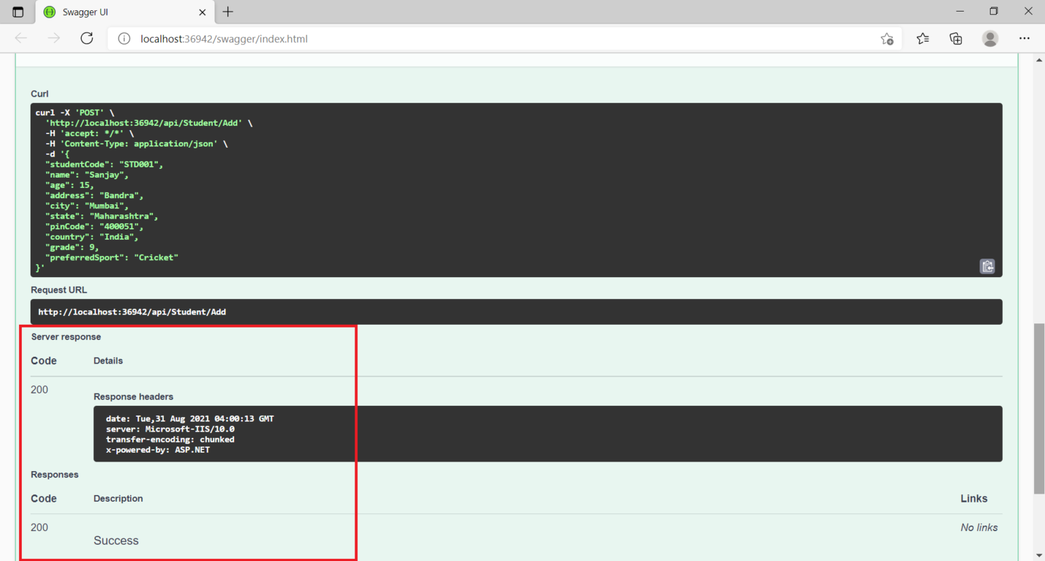Open the tab actions menu
The image size is (1045, 561).
[18, 12]
